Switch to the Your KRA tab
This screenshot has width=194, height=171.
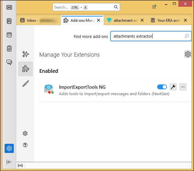click(169, 20)
